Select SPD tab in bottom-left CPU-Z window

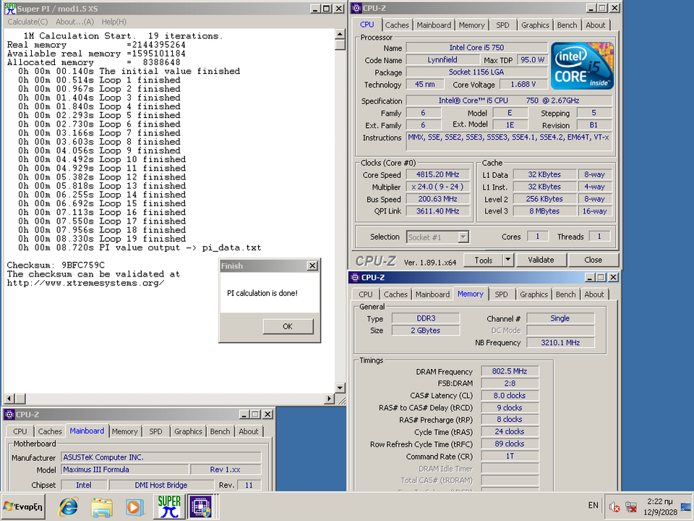[x=156, y=431]
